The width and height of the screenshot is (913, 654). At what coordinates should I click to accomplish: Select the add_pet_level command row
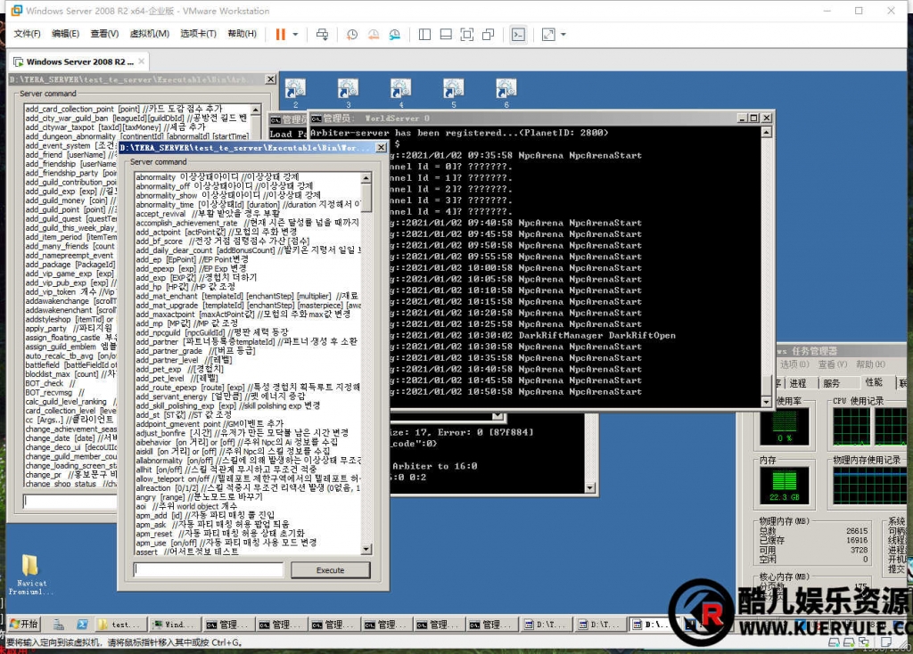pyautogui.click(x=248, y=378)
